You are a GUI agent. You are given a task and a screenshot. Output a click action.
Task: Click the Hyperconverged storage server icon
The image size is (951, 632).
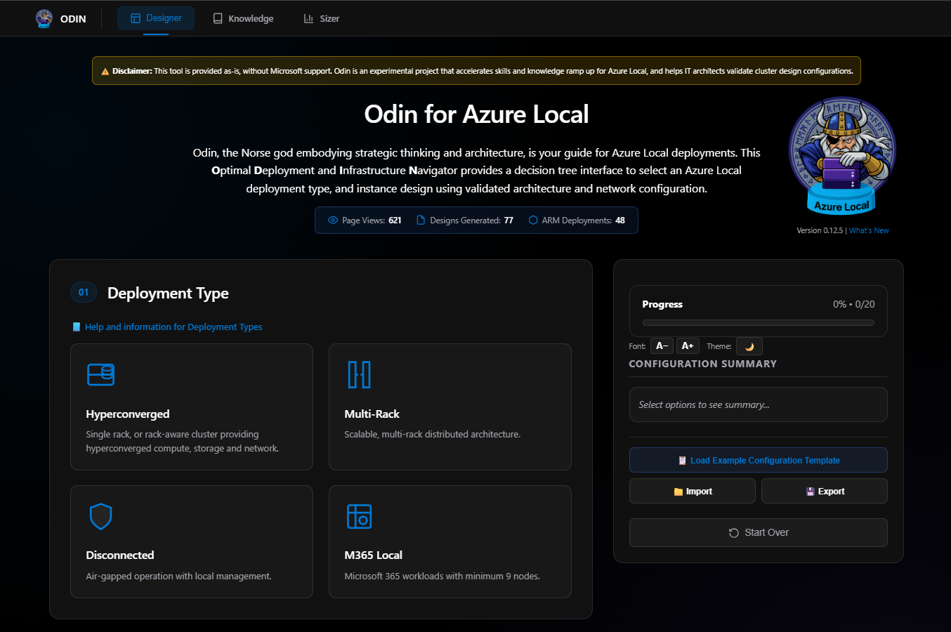101,374
